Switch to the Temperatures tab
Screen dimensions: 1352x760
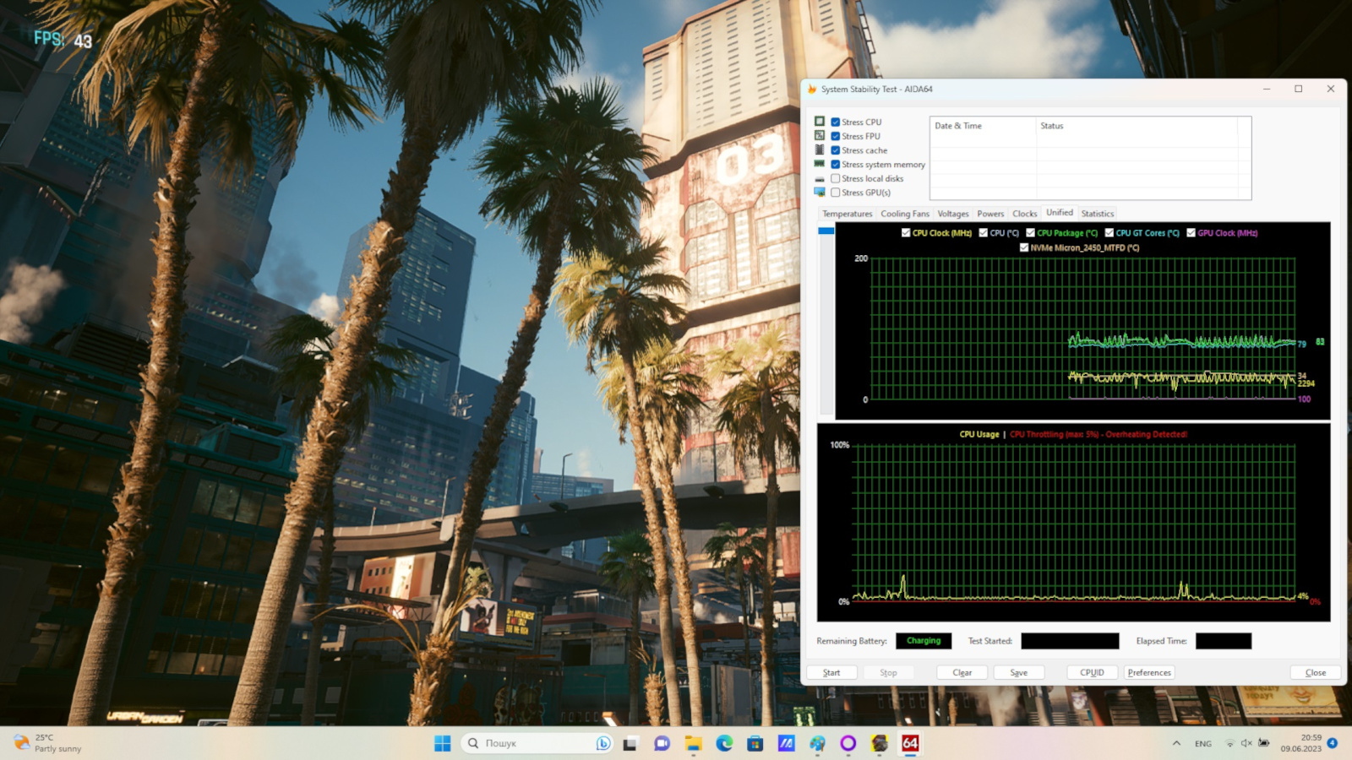847,214
